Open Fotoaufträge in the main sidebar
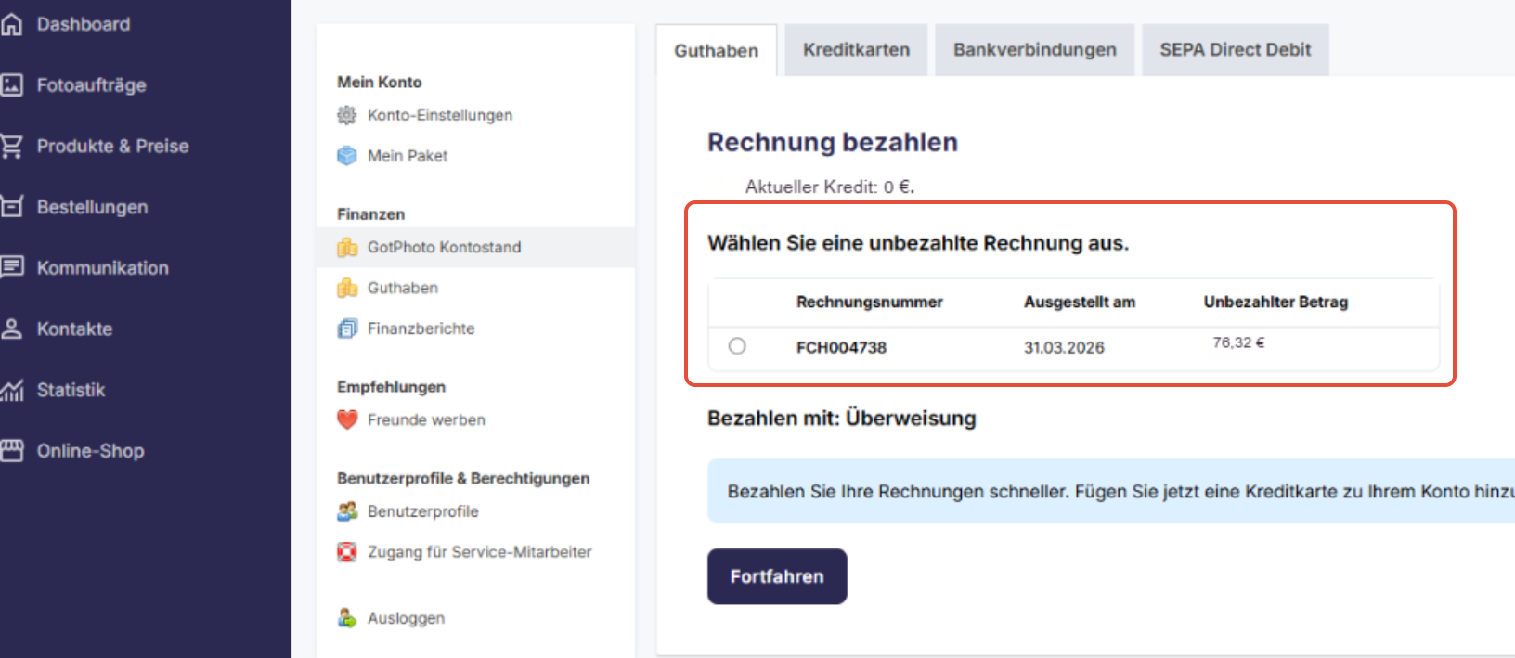 click(91, 85)
